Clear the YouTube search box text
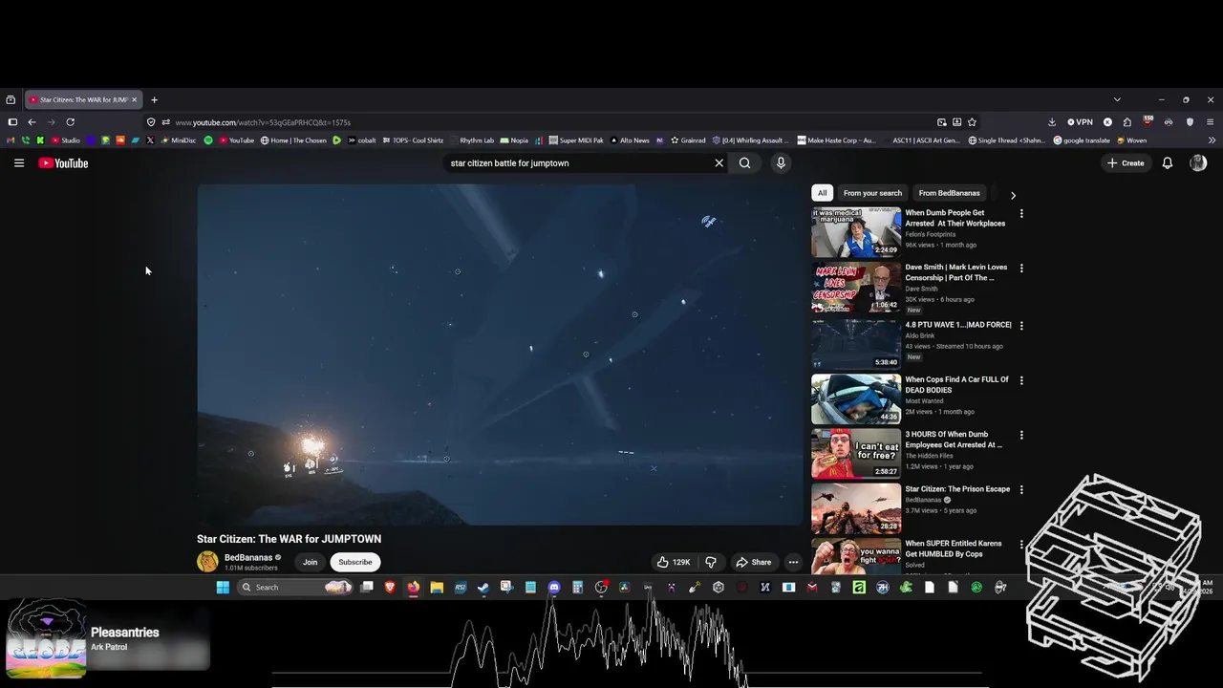This screenshot has width=1223, height=688. (719, 163)
